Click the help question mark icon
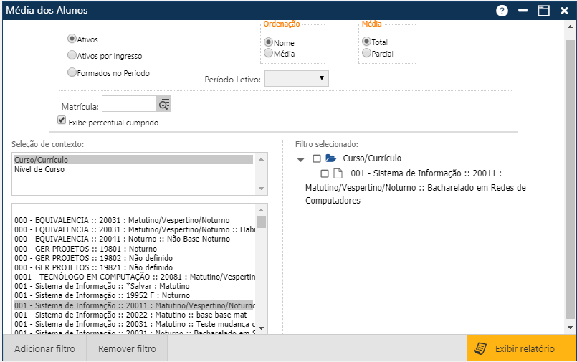 502,11
